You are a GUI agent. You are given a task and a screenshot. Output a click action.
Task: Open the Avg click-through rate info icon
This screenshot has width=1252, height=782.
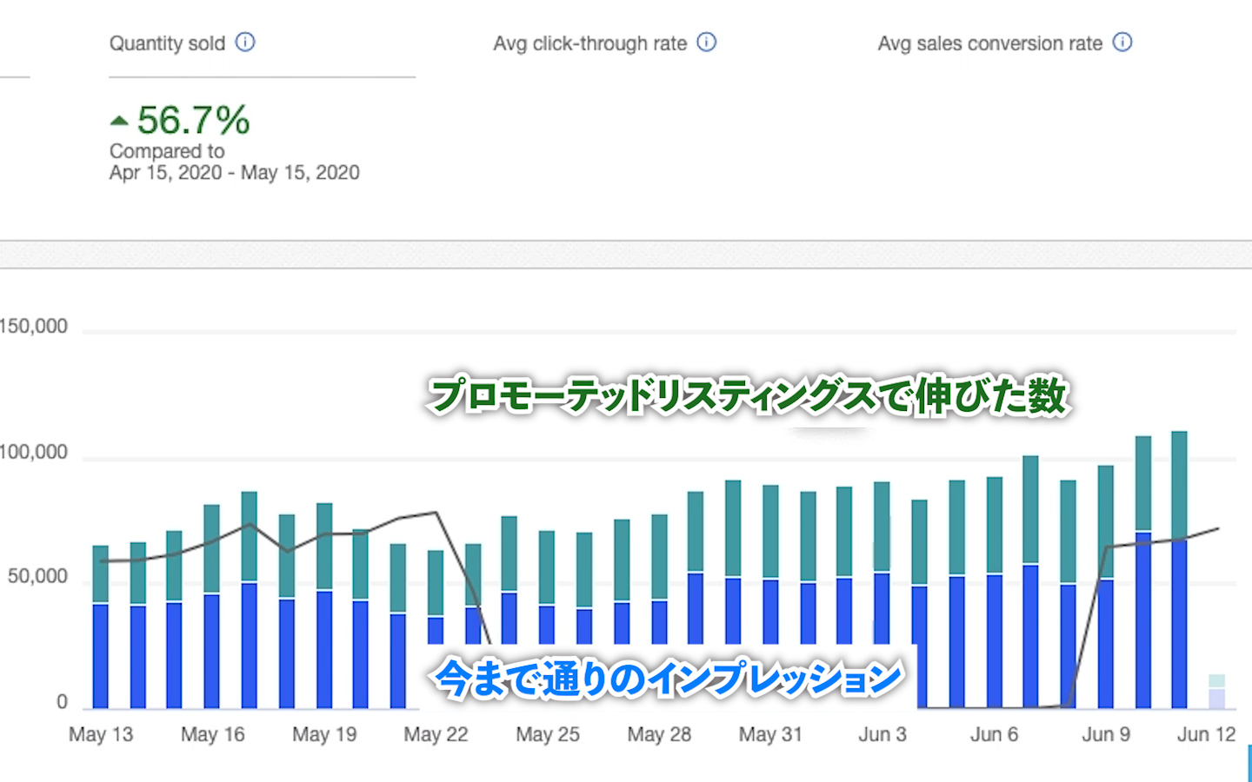coord(707,43)
